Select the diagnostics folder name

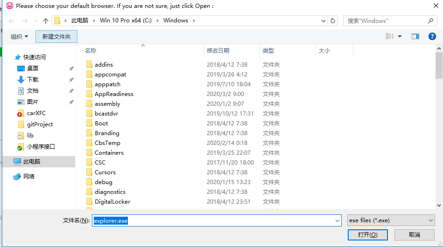pos(110,192)
